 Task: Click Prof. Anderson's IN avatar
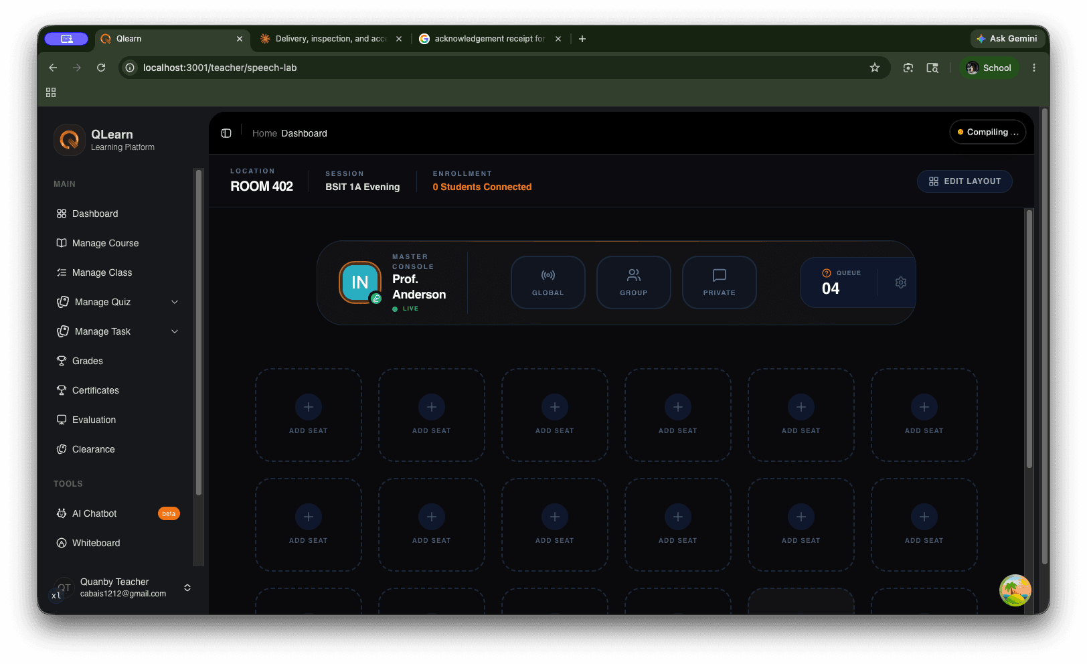point(360,282)
